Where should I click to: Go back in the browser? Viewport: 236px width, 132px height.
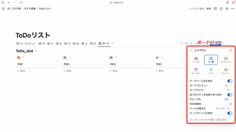coord(9,2)
